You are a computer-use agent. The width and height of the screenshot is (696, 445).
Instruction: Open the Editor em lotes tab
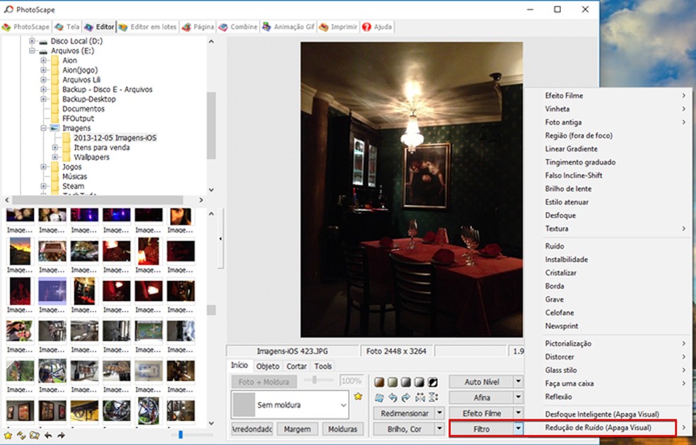(148, 27)
